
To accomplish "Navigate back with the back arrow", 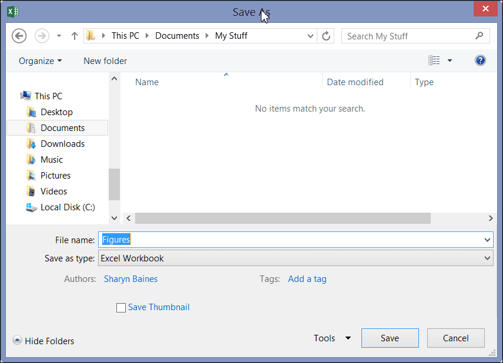I will pyautogui.click(x=19, y=36).
